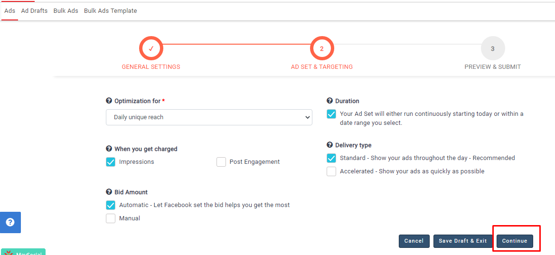Click the step 3 Preview & Submit circle

[492, 48]
